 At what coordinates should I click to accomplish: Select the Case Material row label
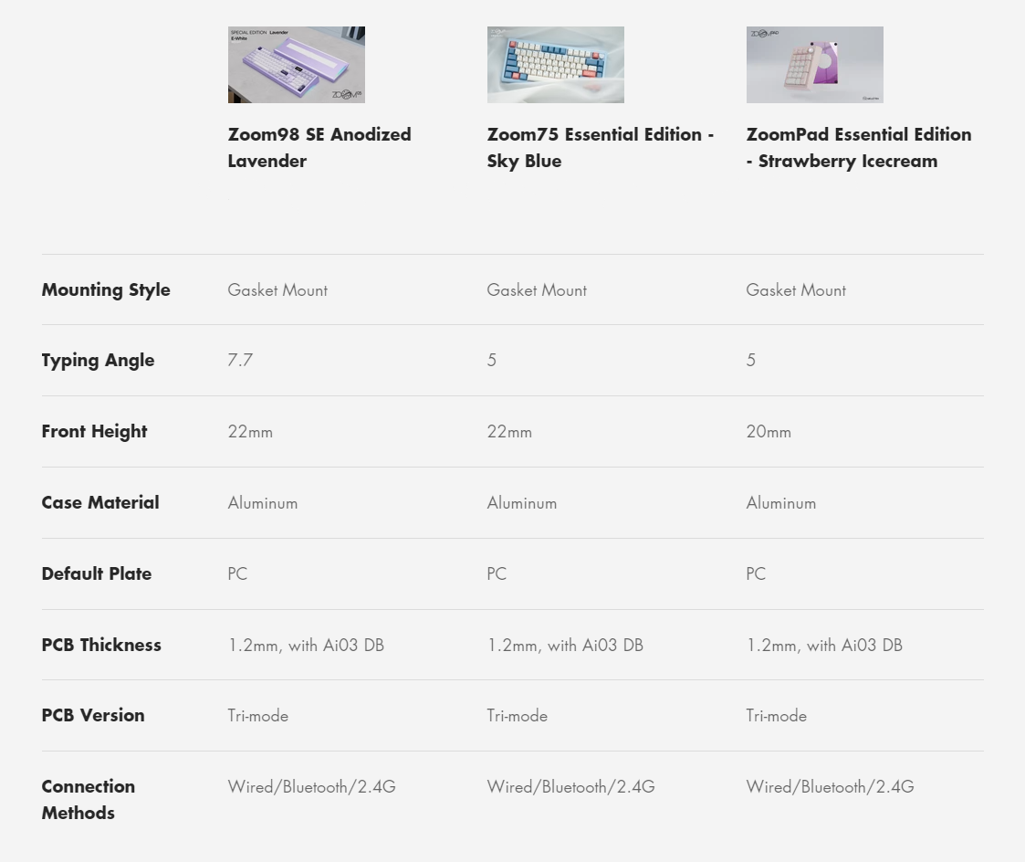click(100, 502)
